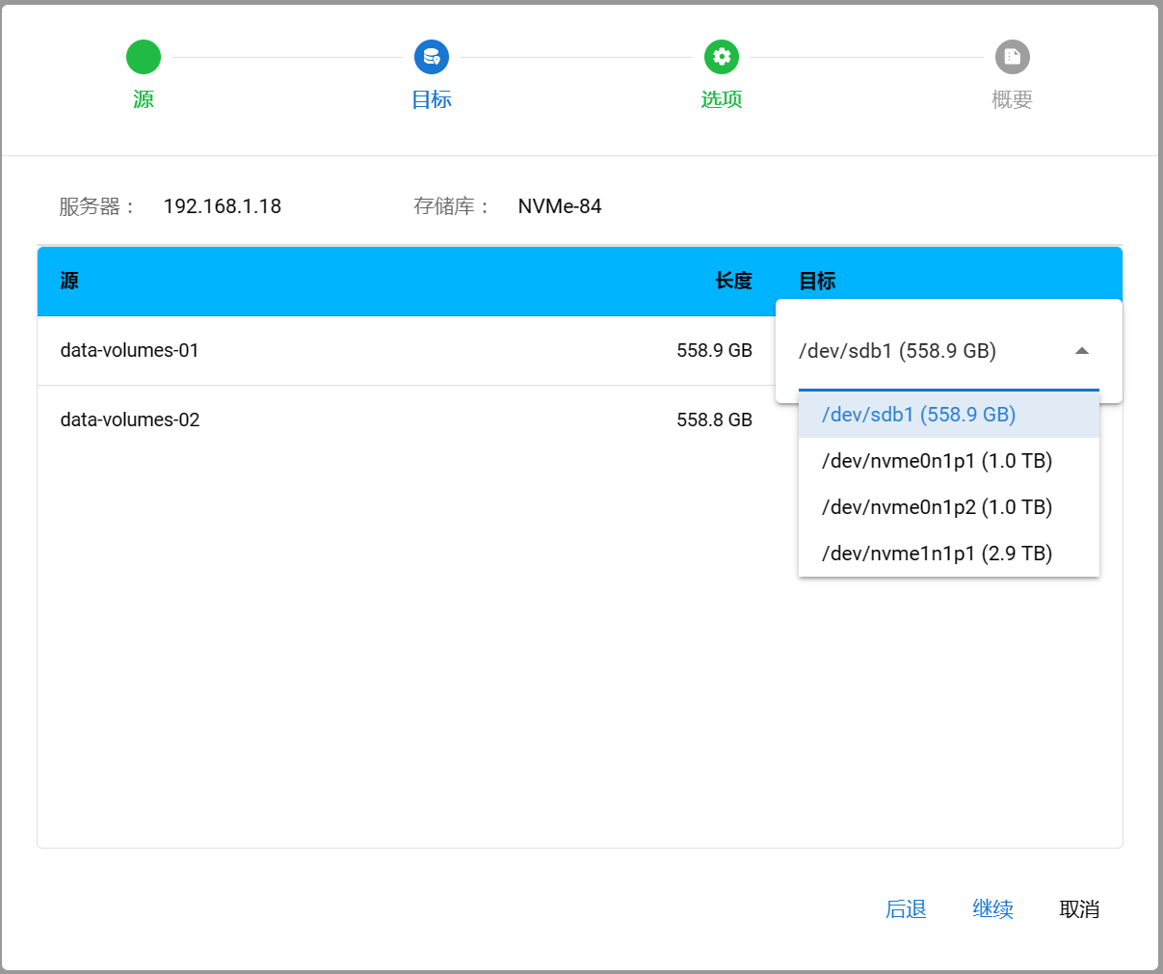Click the data-volumes-02 source row
This screenshot has height=974, width=1163.
130,419
